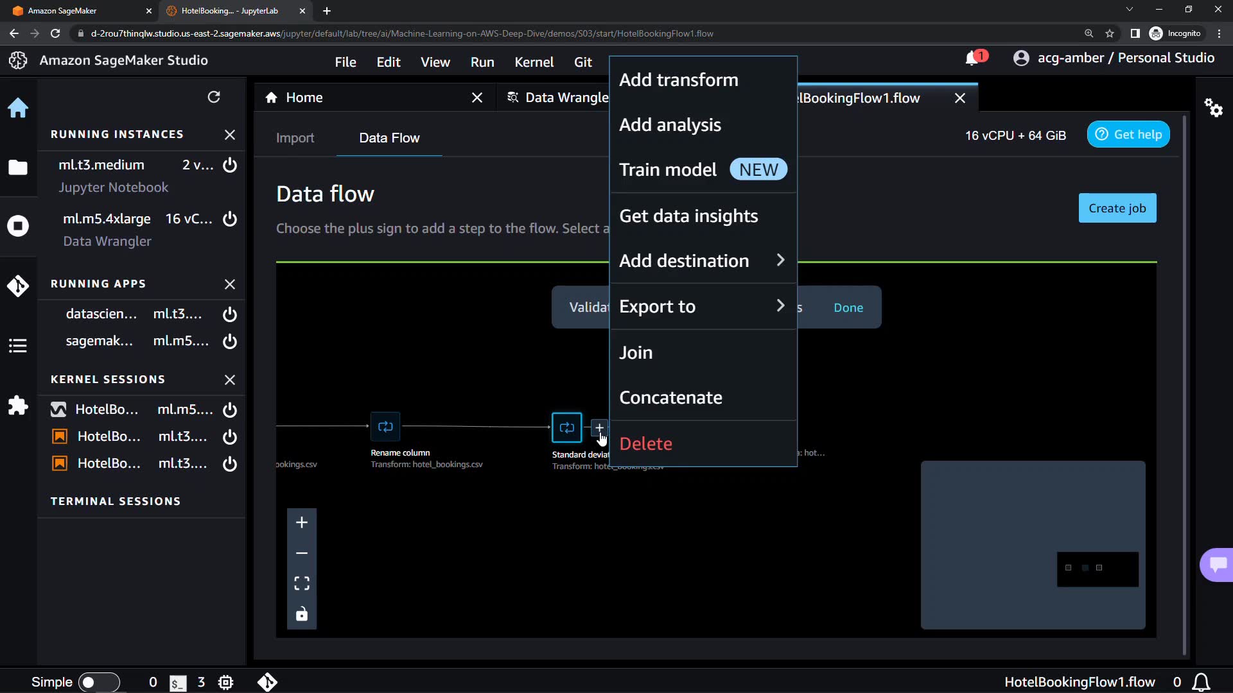
Task: Click the Get help button
Action: coord(1128,135)
